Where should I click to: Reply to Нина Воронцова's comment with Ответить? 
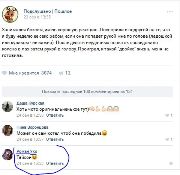pyautogui.click(x=55, y=139)
